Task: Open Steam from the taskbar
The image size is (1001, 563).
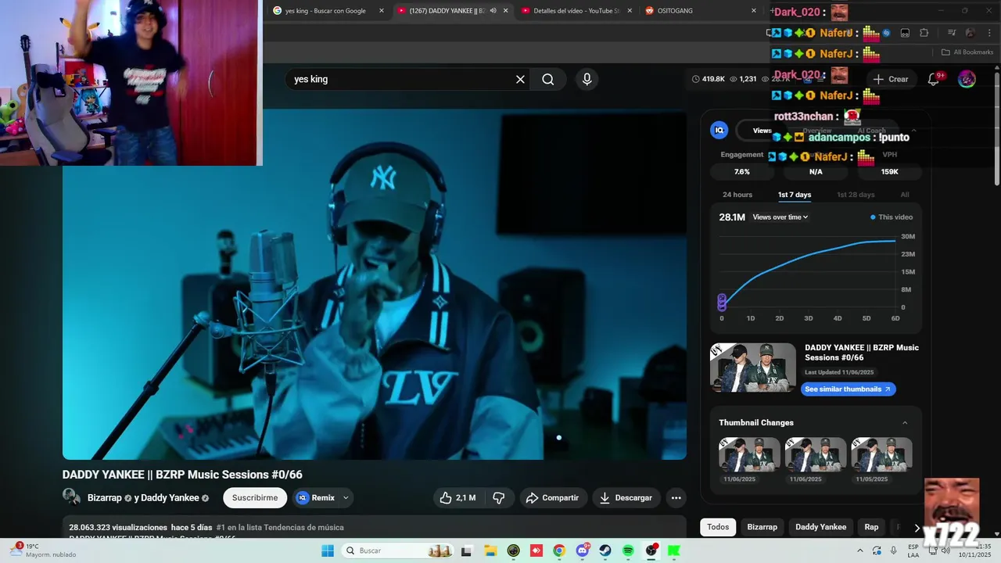Action: tap(605, 550)
